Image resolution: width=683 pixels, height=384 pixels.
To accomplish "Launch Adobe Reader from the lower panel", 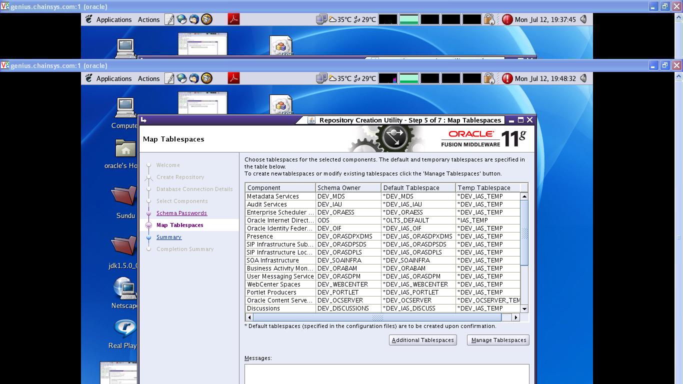I will [x=233, y=78].
